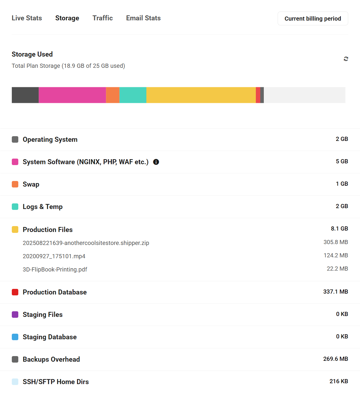
Task: Click the Backups Overhead row label
Action: tap(51, 359)
